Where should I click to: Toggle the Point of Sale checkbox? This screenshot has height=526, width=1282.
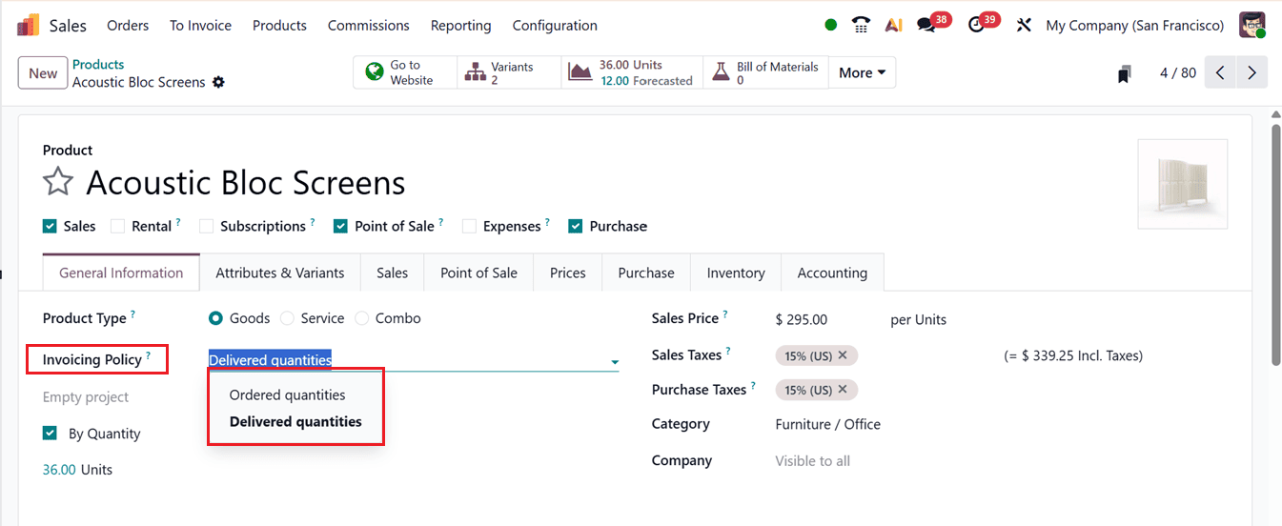340,226
